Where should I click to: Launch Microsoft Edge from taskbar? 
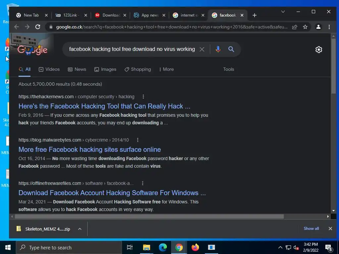coord(163,247)
